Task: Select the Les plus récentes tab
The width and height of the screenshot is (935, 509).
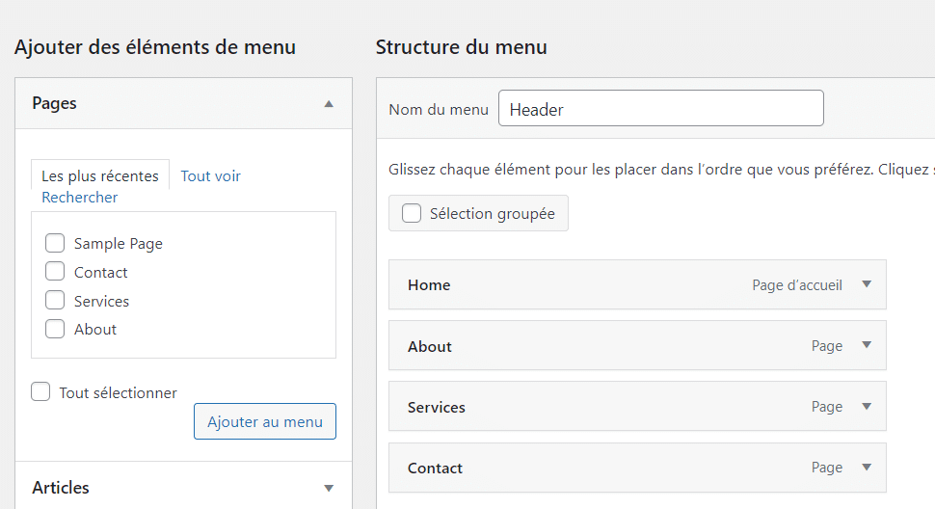Action: coord(100,176)
